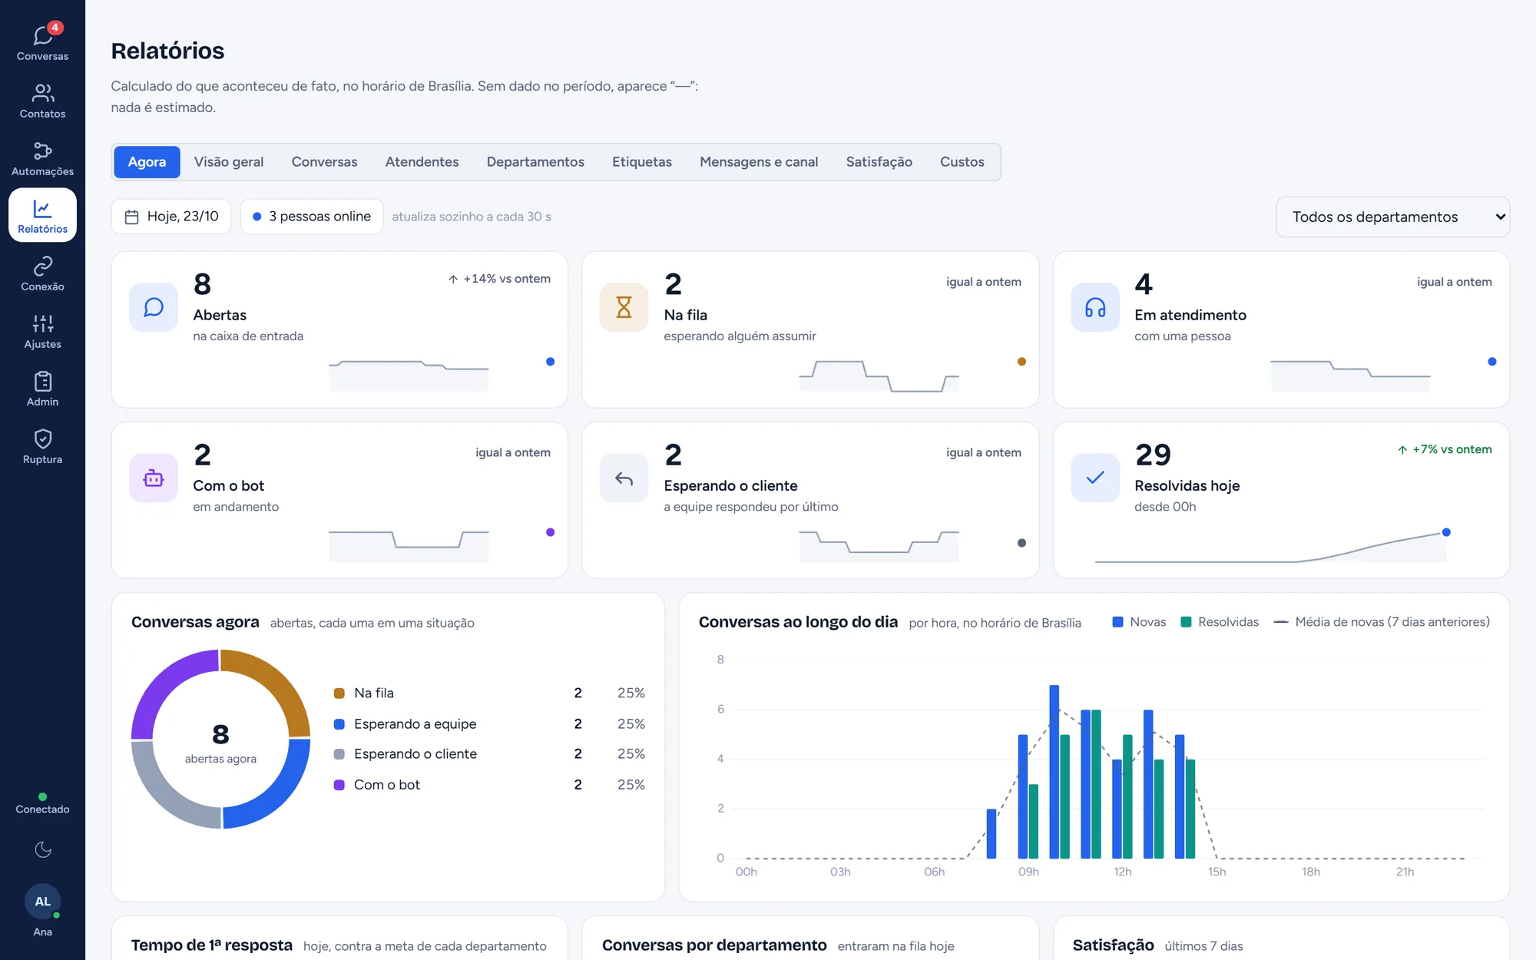Toggle Novas series in chart legend

click(1139, 622)
